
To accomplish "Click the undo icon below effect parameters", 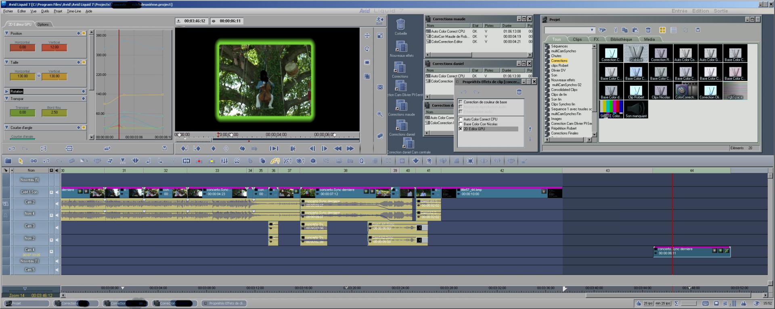I will [x=12, y=149].
